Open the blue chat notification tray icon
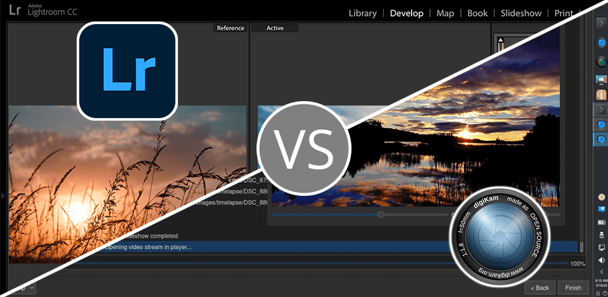 602,209
